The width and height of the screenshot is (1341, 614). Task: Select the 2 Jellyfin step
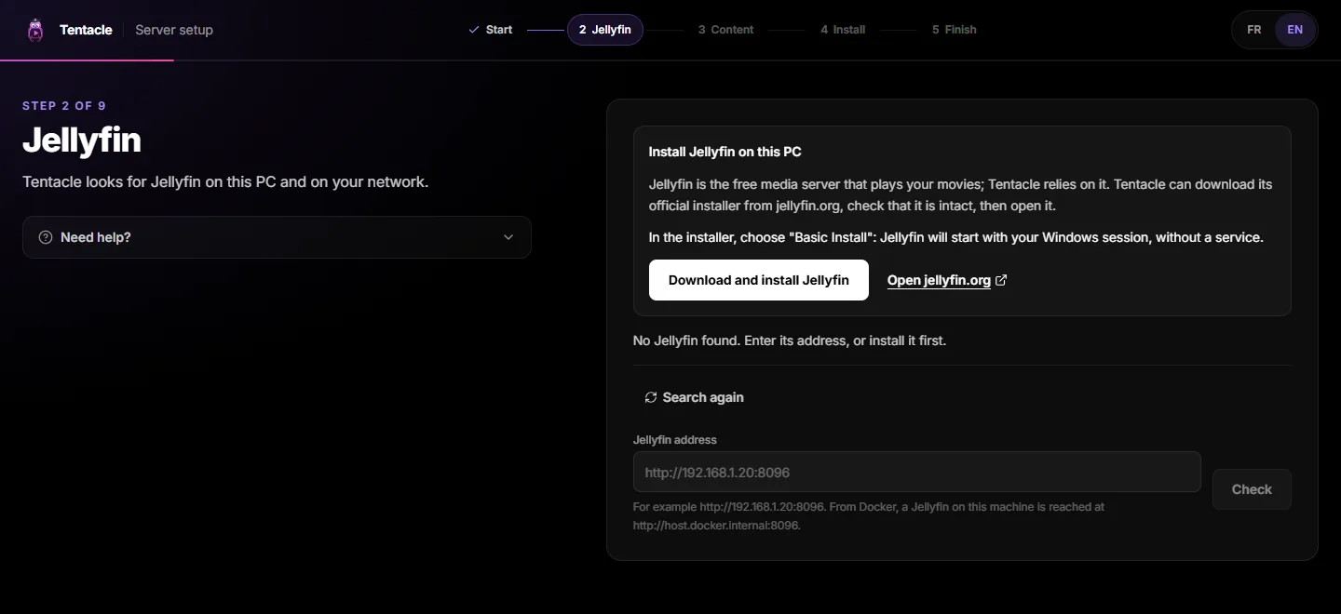604,30
